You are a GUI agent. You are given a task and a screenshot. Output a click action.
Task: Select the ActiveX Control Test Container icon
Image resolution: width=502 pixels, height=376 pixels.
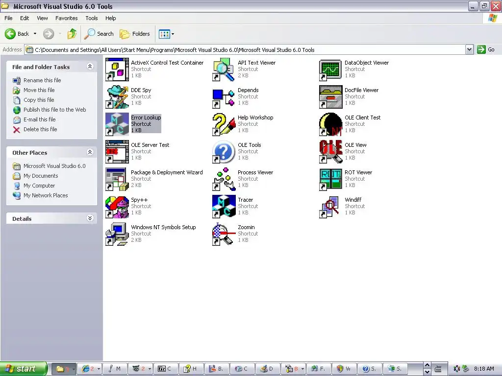(117, 70)
